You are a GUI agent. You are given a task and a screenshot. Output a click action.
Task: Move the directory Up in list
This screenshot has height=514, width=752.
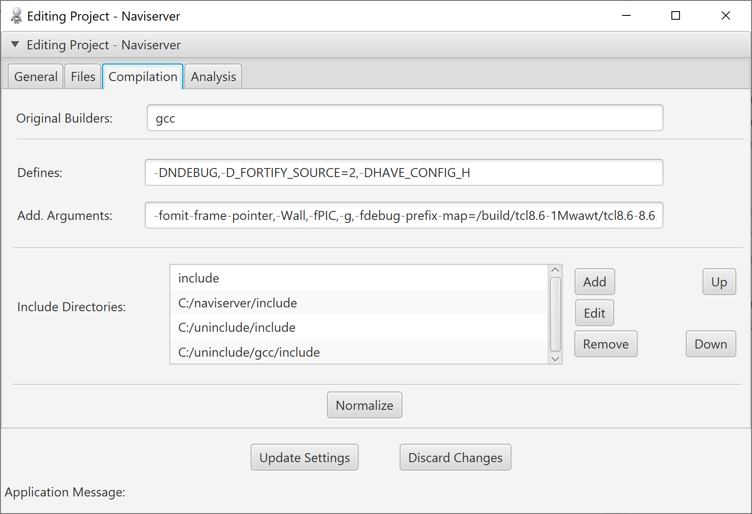[719, 282]
